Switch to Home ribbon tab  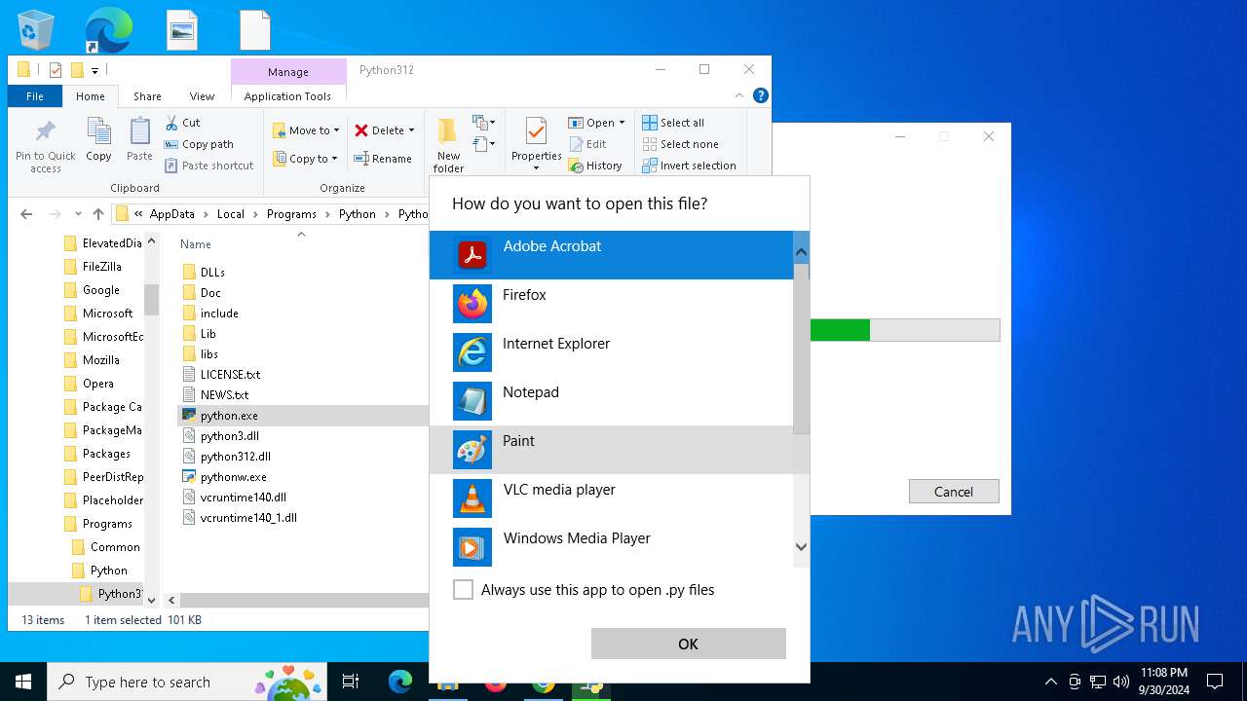pyautogui.click(x=91, y=96)
